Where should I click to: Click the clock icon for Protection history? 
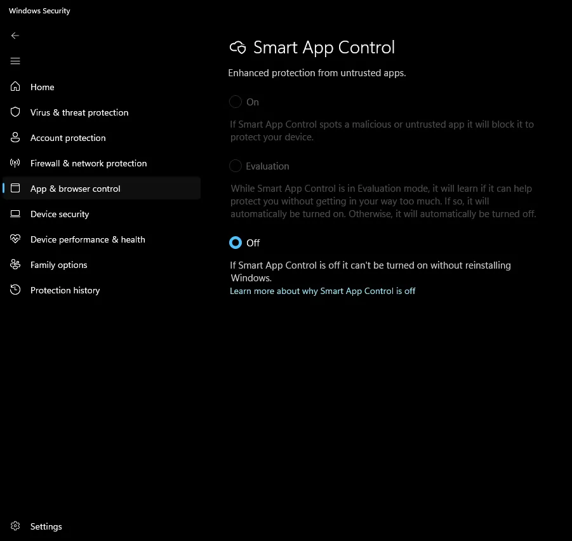pos(15,290)
